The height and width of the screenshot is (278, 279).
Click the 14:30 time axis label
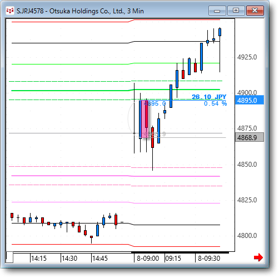coord(69,258)
